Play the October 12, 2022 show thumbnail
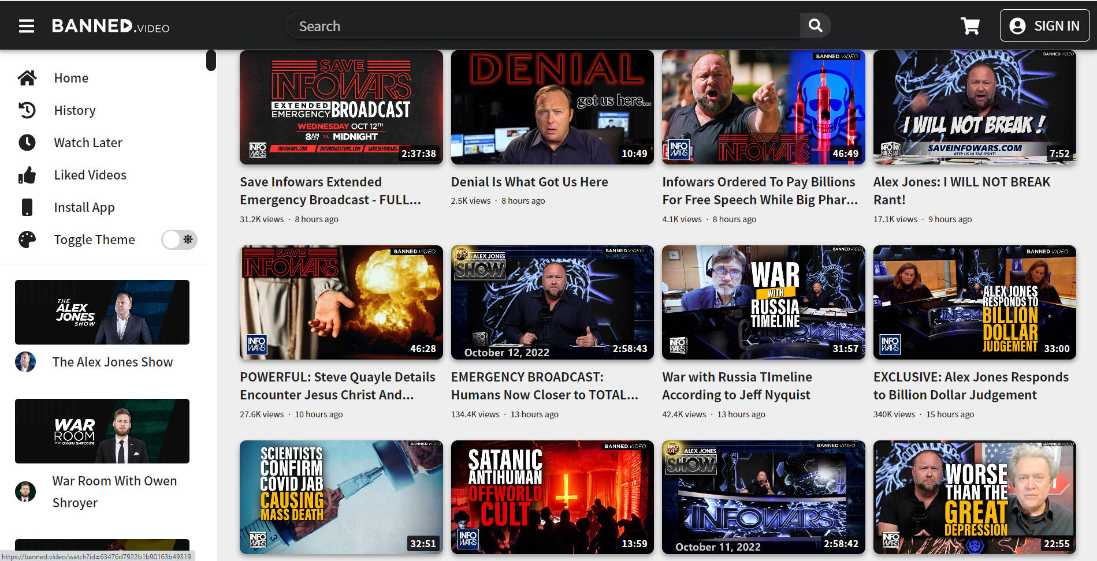The width and height of the screenshot is (1097, 561). tap(552, 302)
